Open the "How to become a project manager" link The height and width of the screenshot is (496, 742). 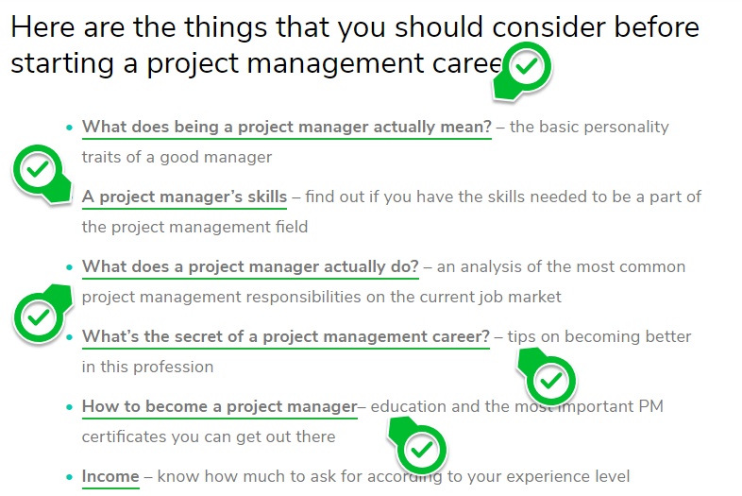point(219,406)
